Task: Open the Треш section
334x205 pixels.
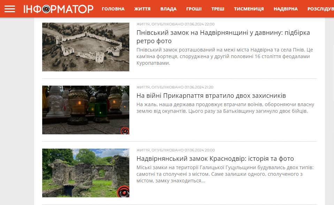Action: tap(218, 9)
